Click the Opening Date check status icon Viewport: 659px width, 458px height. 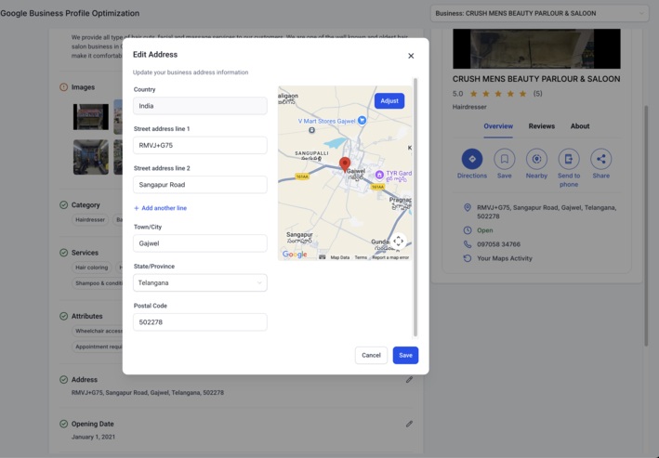click(63, 424)
